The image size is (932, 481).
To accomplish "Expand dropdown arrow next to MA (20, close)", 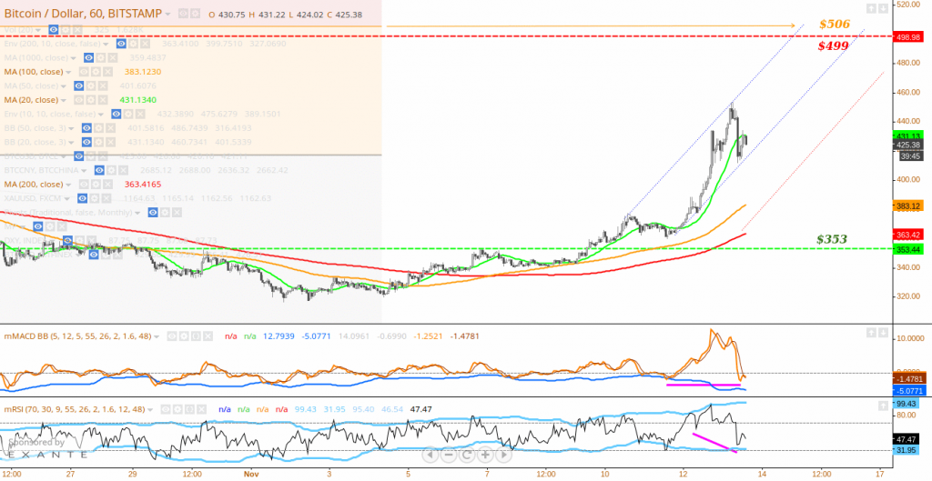I will [x=64, y=100].
